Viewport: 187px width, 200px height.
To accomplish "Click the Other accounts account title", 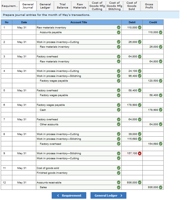I will click(x=49, y=124).
